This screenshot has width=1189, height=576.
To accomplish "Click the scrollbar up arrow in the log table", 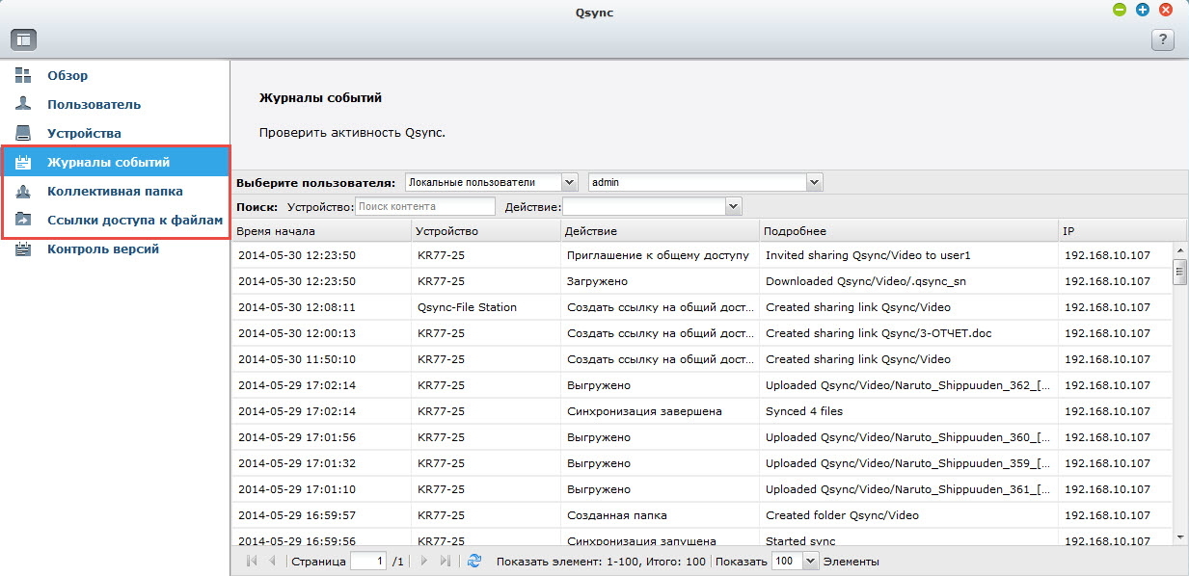I will click(1179, 250).
